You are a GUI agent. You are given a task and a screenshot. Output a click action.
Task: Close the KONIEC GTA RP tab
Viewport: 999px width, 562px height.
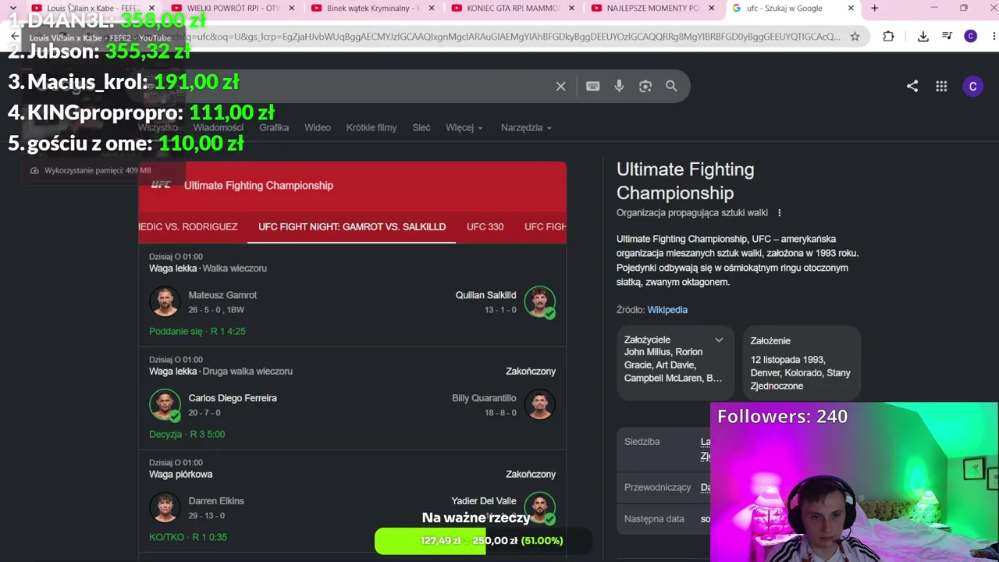(x=571, y=8)
